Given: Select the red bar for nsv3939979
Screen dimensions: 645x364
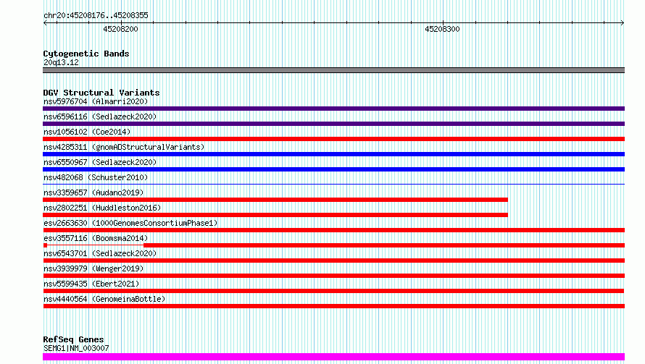Looking at the screenshot, I should tap(333, 276).
